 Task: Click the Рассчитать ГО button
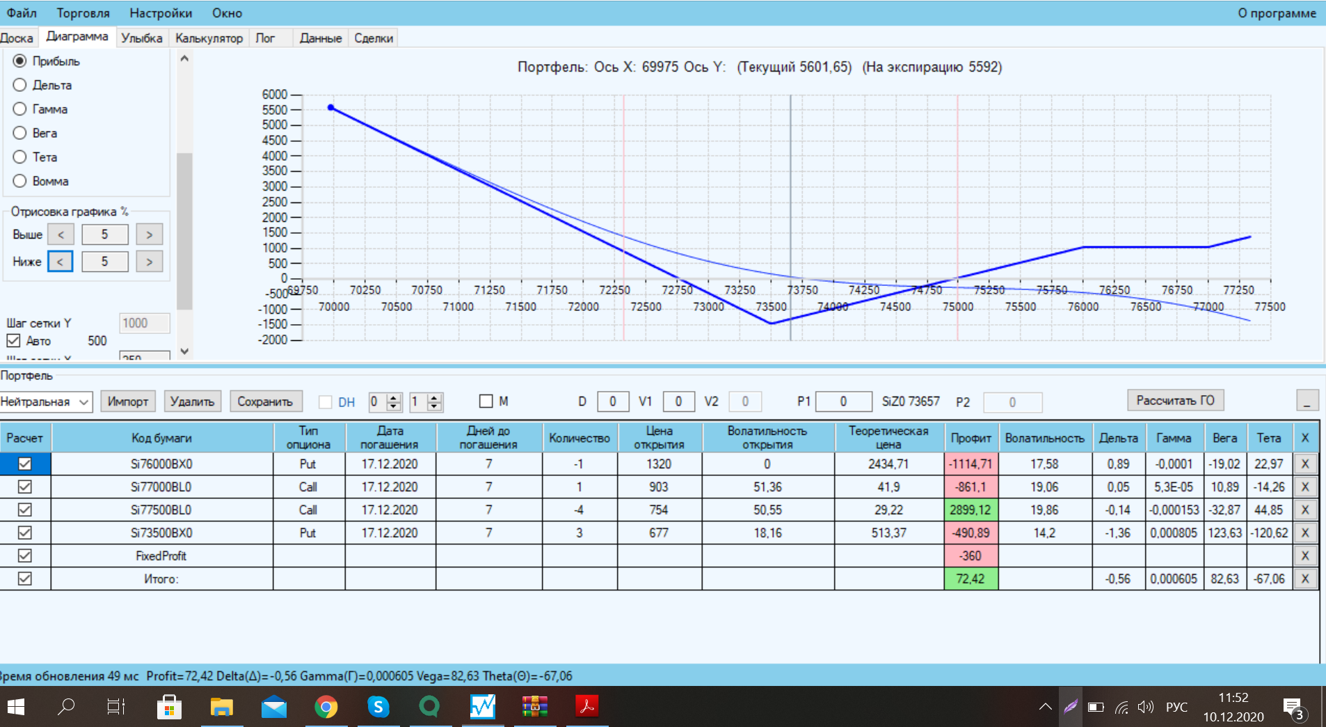tap(1175, 400)
